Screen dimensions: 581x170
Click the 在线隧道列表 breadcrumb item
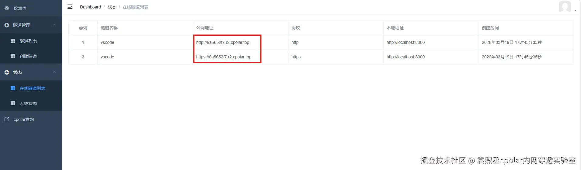pos(135,7)
